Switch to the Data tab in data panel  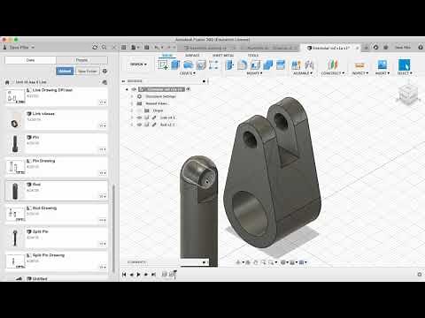coord(30,60)
